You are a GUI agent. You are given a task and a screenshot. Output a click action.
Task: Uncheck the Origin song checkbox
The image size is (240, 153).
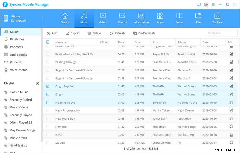48,94
